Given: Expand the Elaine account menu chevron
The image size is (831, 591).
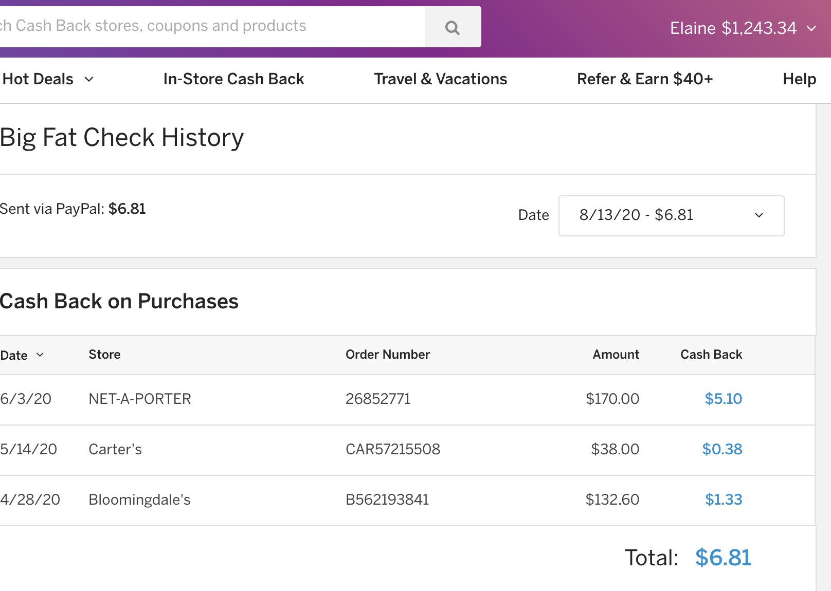Looking at the screenshot, I should click(x=811, y=28).
